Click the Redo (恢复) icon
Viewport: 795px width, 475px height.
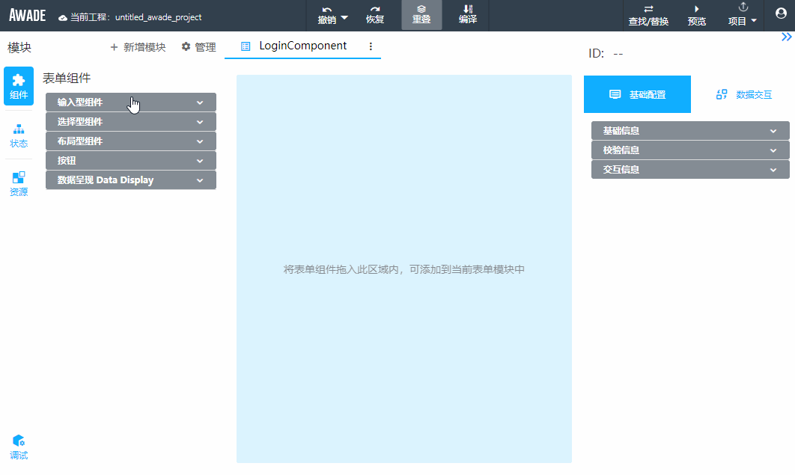click(375, 10)
